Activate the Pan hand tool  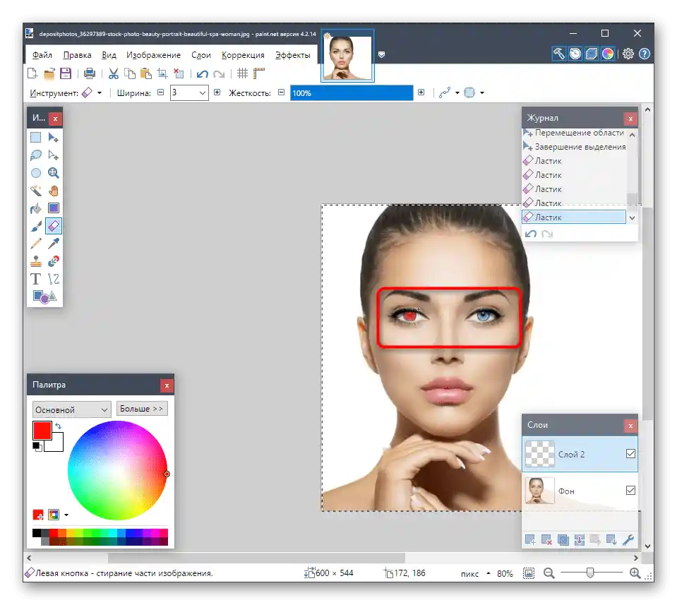[54, 191]
